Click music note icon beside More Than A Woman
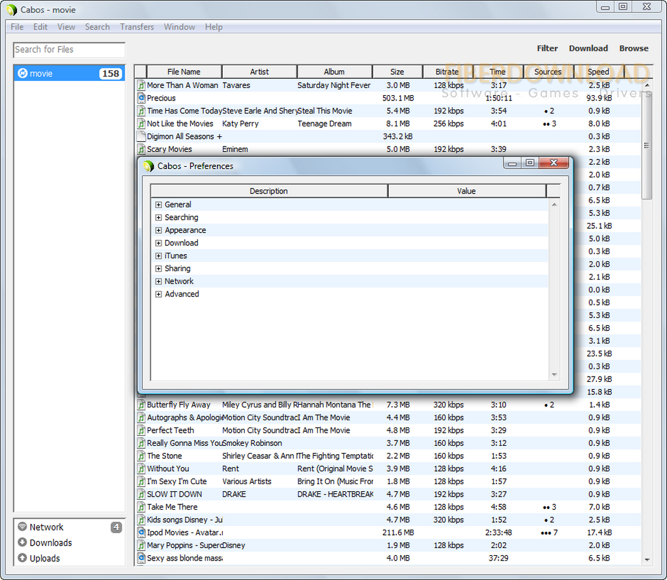The width and height of the screenshot is (667, 580). [x=141, y=85]
